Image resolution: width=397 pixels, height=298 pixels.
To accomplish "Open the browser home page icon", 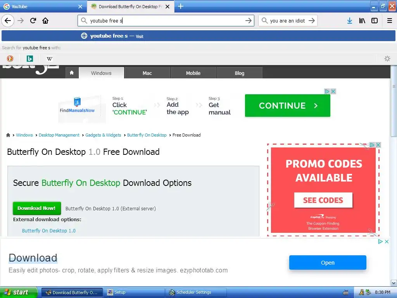I will coord(45,21).
